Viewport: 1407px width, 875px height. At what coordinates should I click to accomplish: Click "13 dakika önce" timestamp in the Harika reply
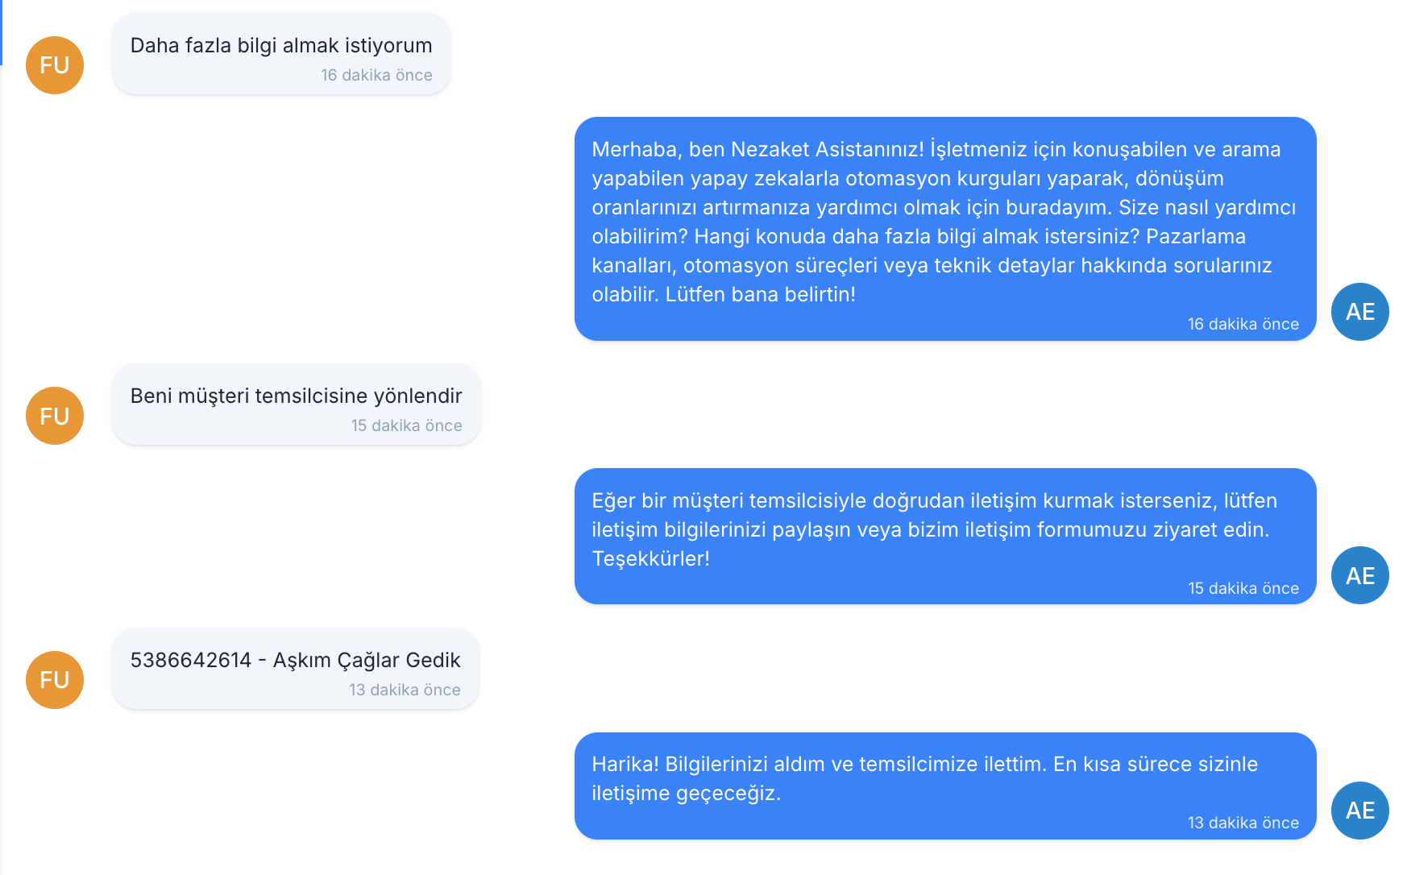1243,823
